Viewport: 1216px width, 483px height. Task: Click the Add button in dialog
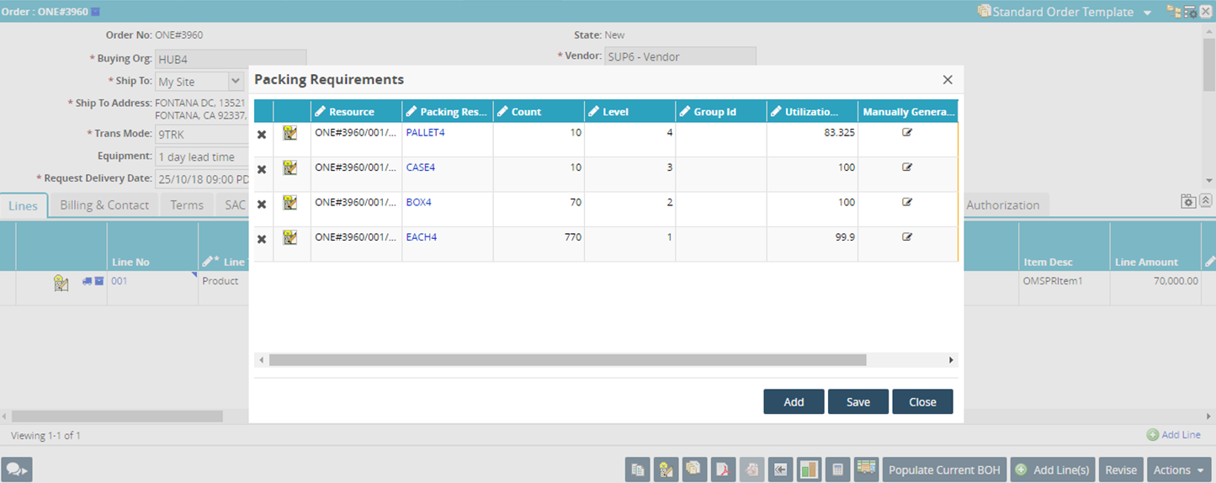pyautogui.click(x=794, y=401)
